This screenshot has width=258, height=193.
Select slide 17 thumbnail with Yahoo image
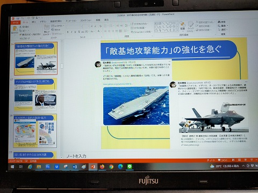(35, 95)
